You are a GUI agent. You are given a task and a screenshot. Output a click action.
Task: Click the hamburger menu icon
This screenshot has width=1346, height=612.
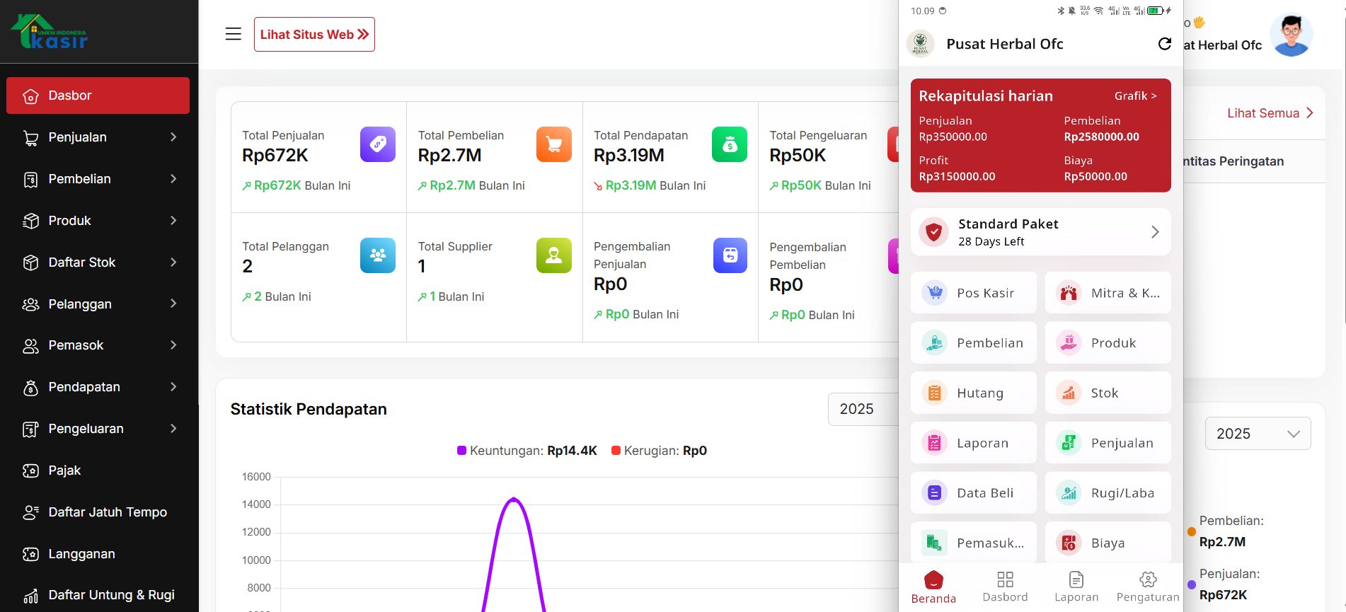click(x=233, y=34)
